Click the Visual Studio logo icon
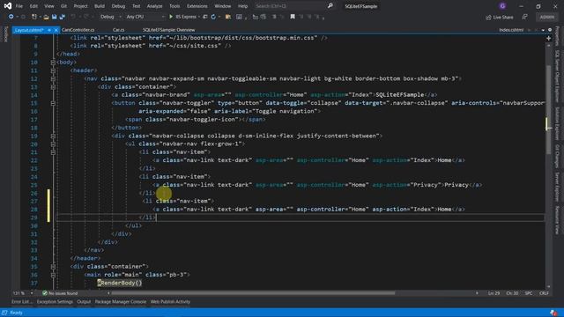 tap(7, 6)
